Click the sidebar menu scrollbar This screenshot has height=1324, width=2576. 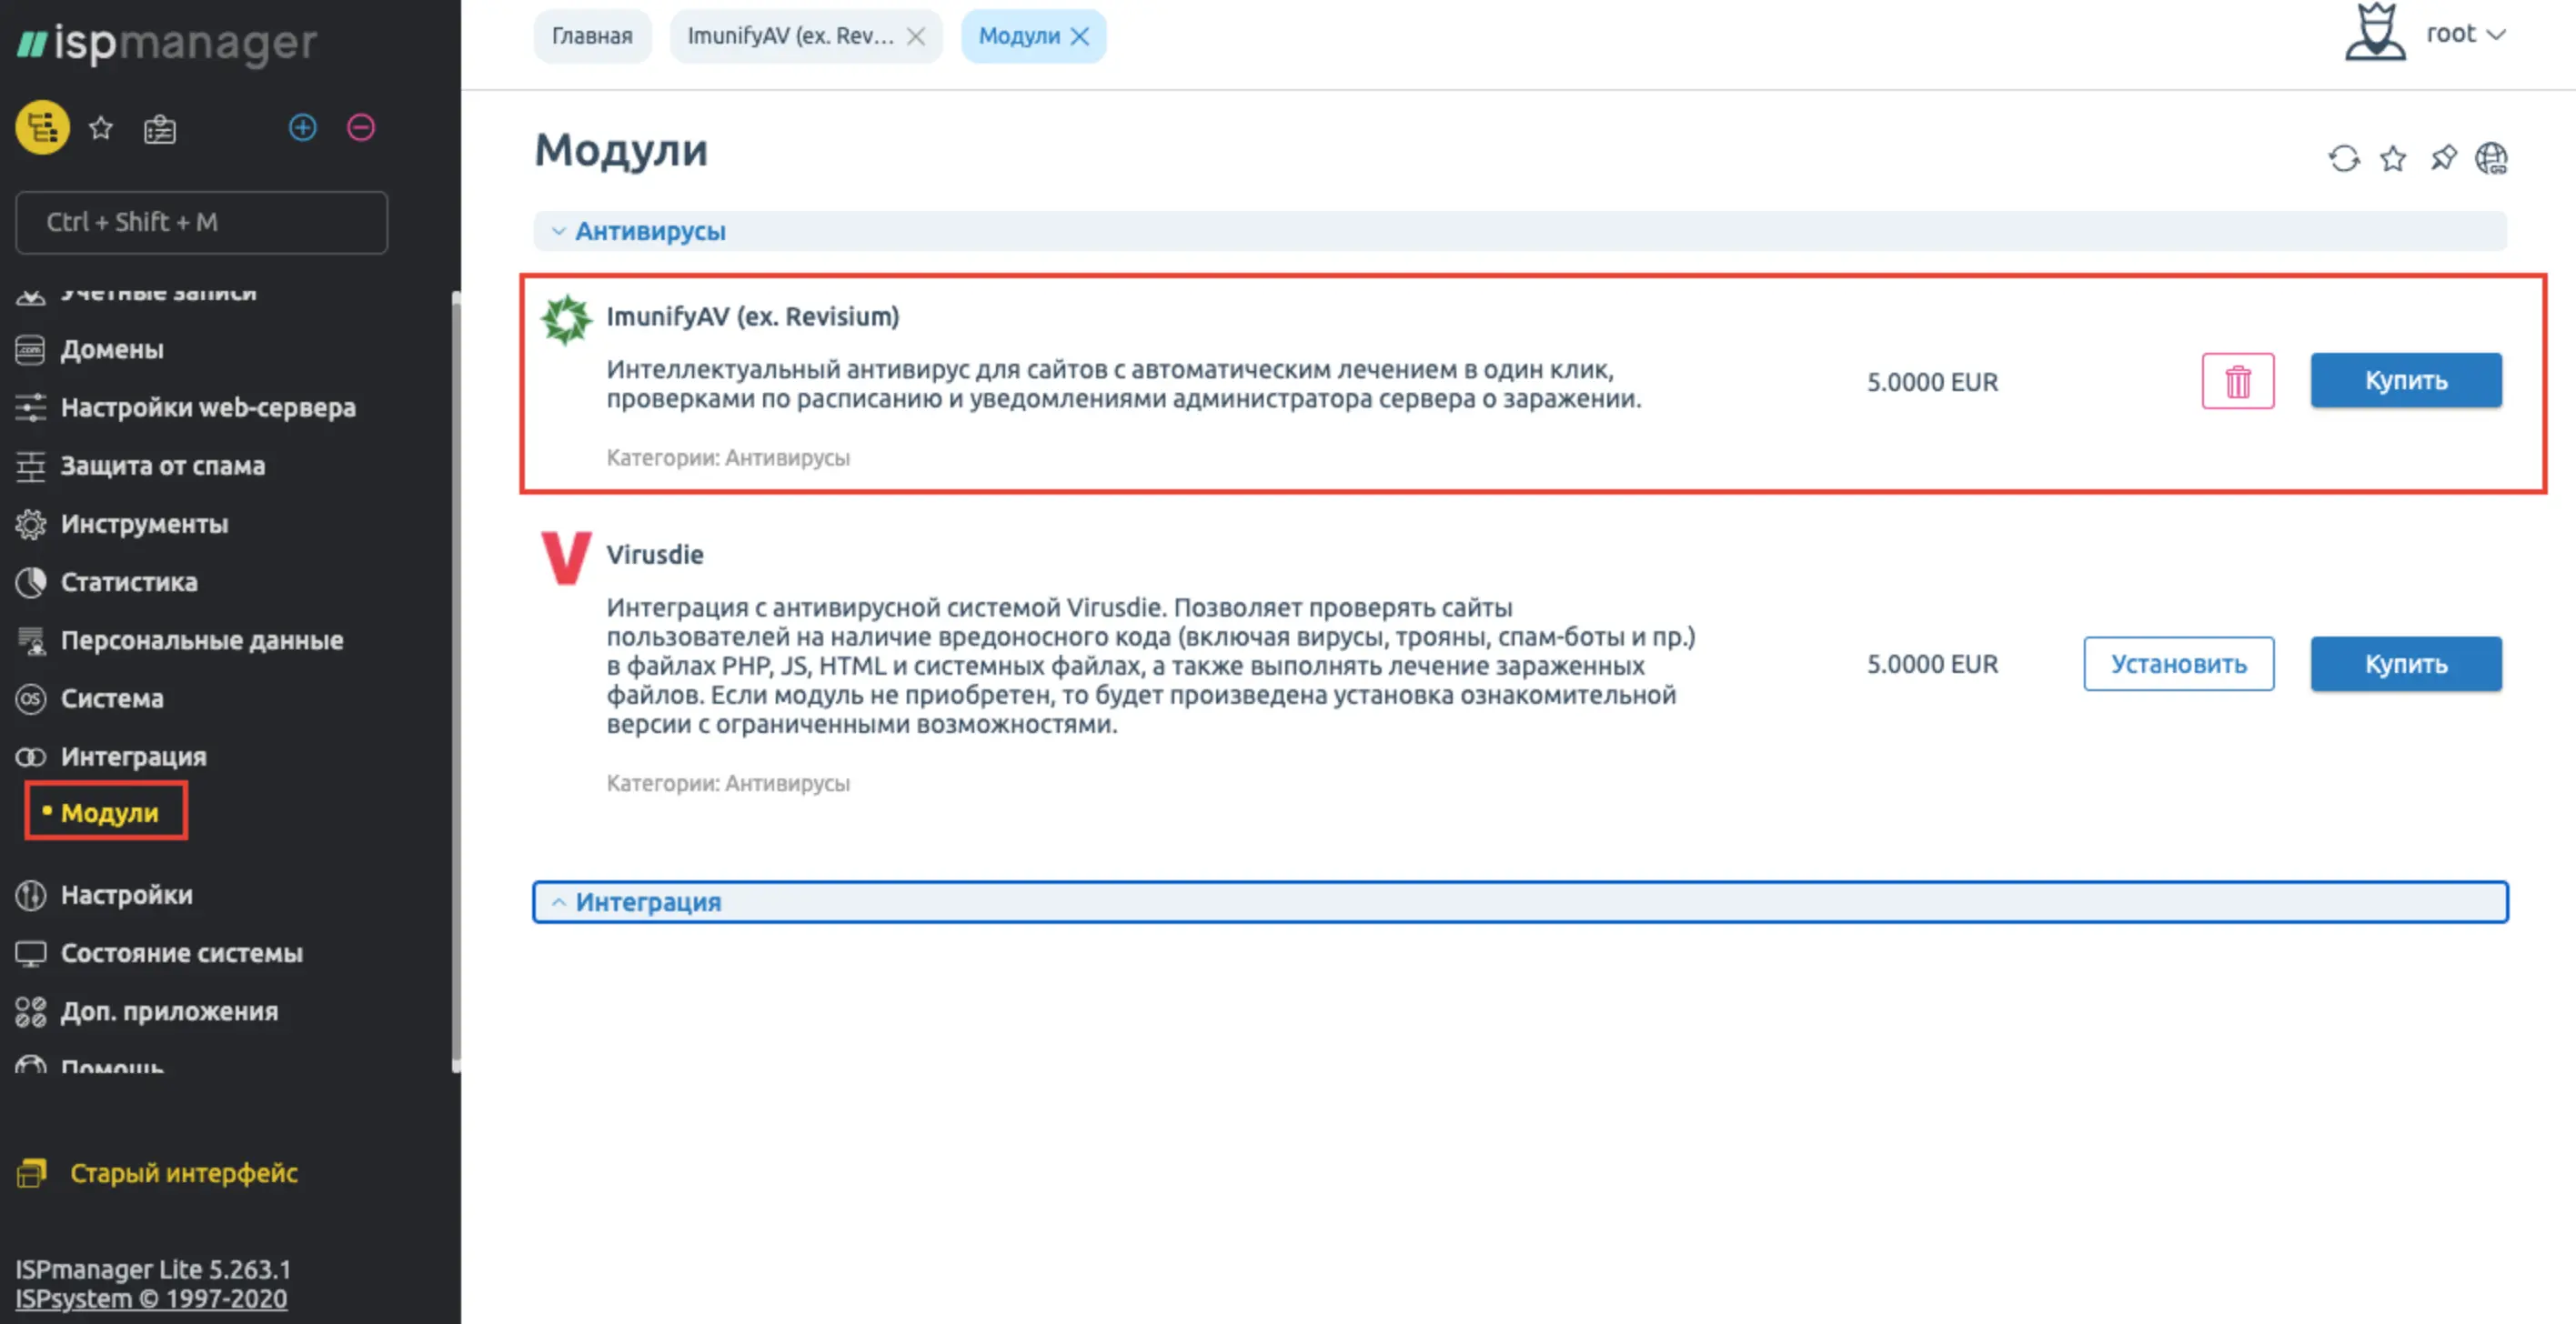tap(456, 680)
